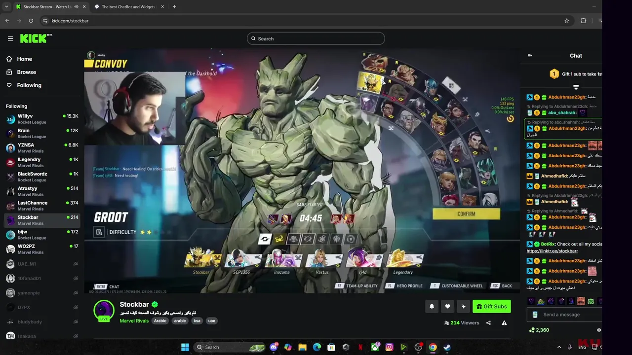This screenshot has height=355, width=632.
Task: Reload the page
Action: [x=31, y=21]
